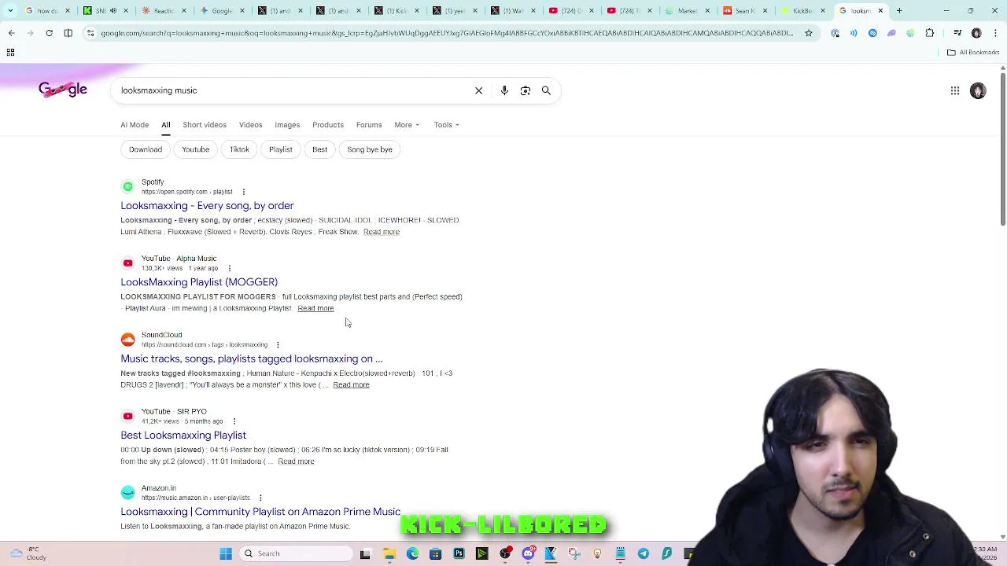Screen dimensions: 1007x566
Task: Open the three-dot menu for the Amazon.in result
Action: (x=260, y=498)
